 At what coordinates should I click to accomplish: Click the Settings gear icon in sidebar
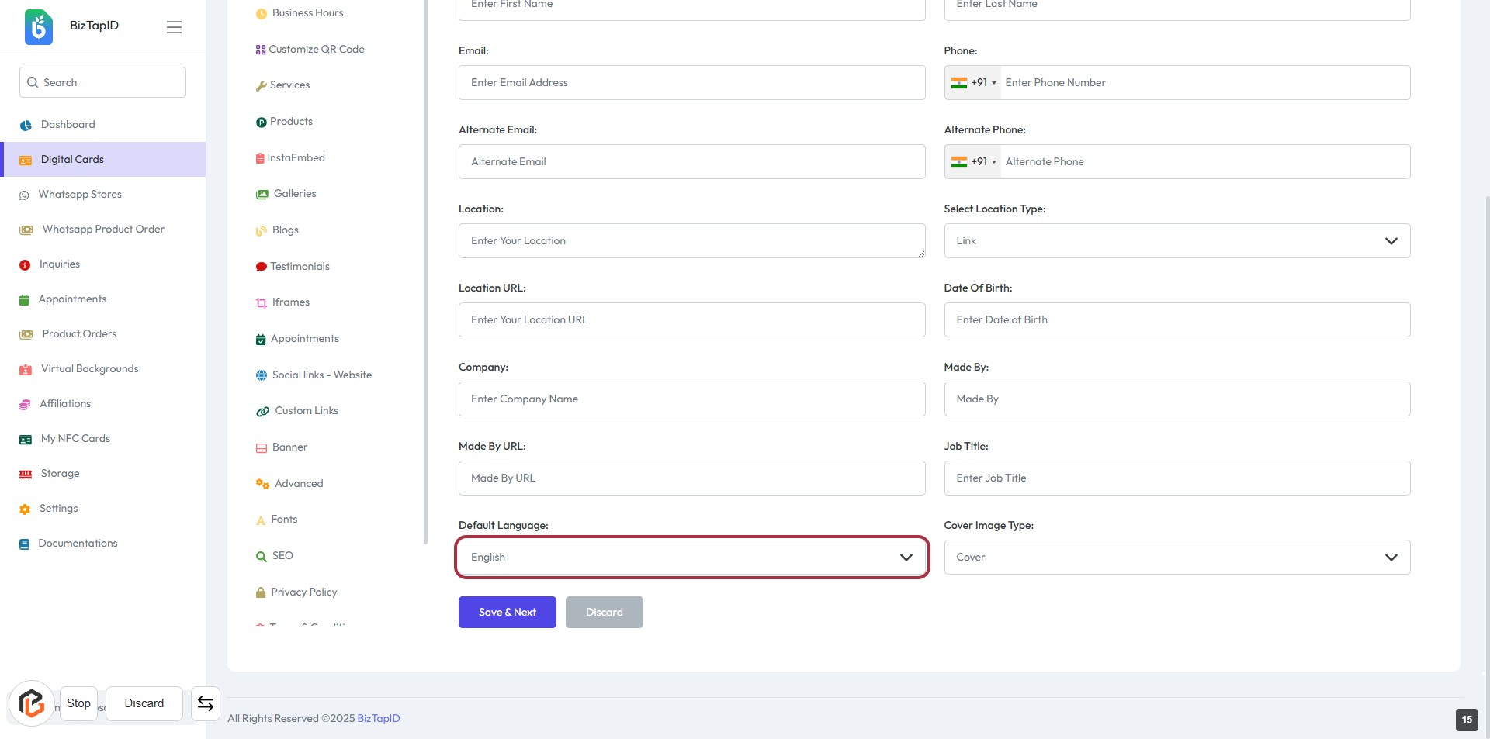point(25,509)
